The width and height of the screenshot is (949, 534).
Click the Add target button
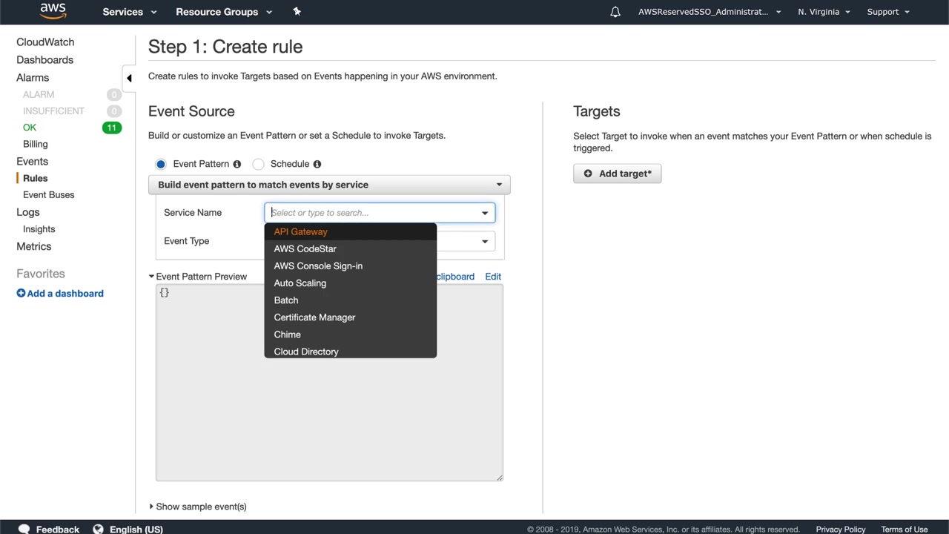617,174
